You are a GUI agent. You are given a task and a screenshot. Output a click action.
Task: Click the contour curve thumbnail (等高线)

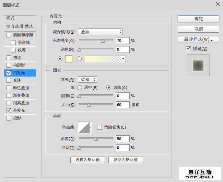(83, 127)
